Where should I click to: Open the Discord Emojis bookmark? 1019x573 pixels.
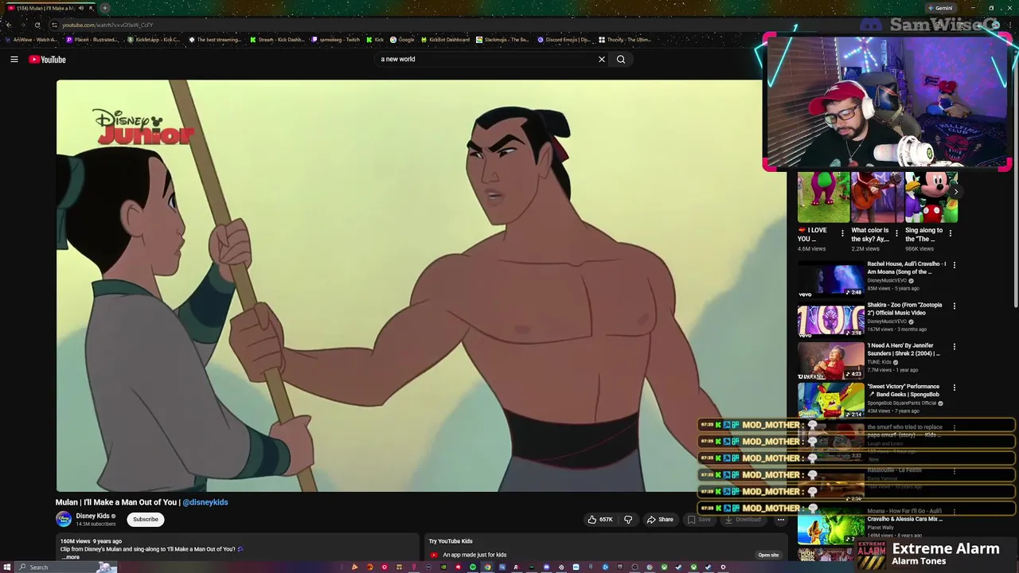pos(564,39)
